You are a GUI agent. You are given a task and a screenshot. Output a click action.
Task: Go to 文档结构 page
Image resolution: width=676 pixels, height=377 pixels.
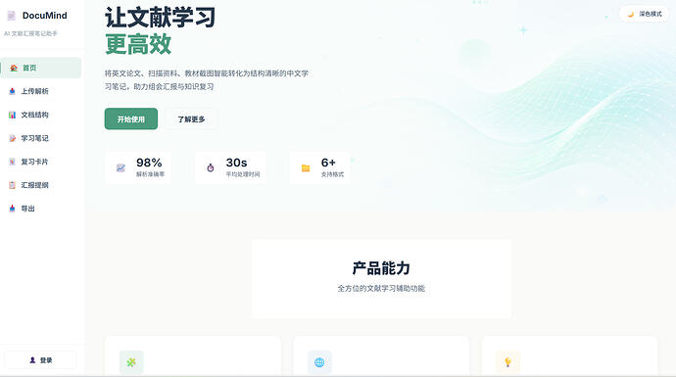[40, 115]
